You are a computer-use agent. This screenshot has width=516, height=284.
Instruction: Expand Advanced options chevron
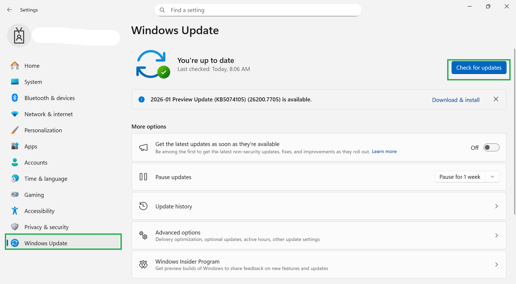(496, 235)
